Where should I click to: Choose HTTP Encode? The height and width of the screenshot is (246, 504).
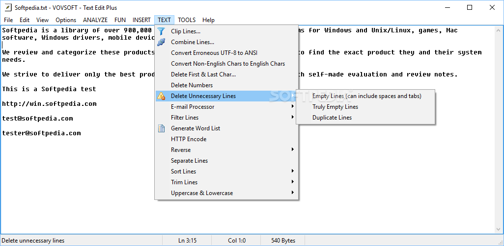(227, 139)
